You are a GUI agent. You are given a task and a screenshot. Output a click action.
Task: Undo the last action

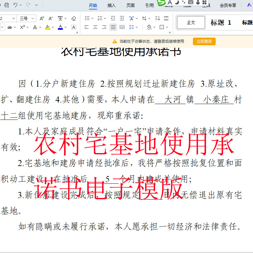15,5
